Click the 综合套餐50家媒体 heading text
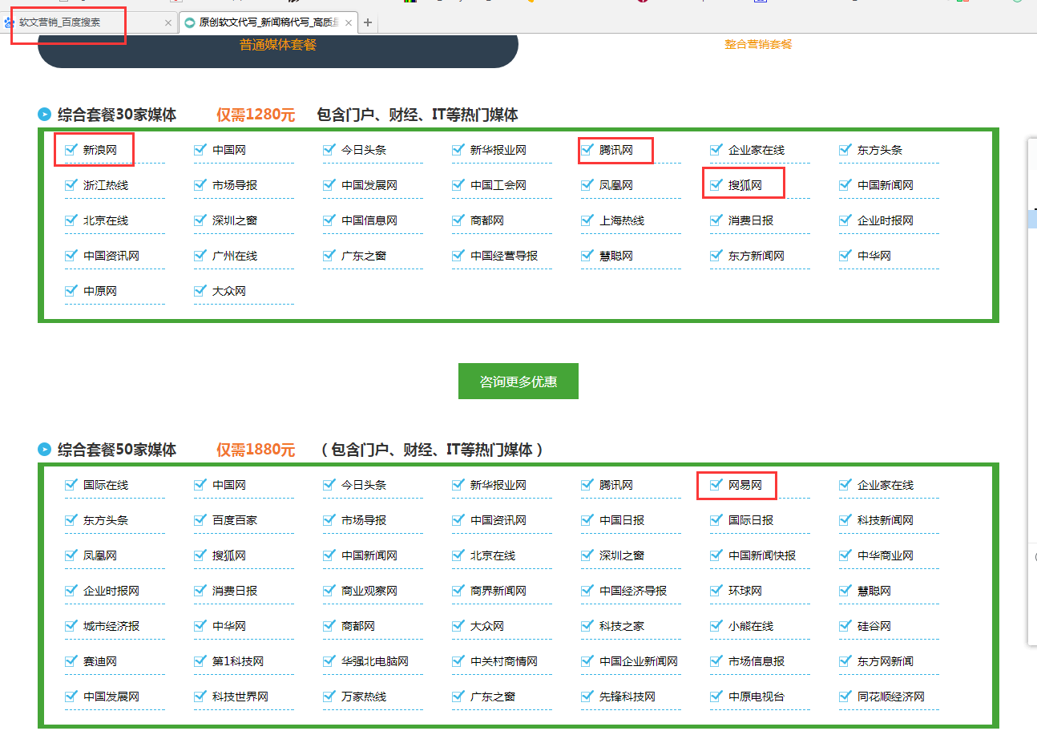The width and height of the screenshot is (1037, 735). click(x=117, y=450)
